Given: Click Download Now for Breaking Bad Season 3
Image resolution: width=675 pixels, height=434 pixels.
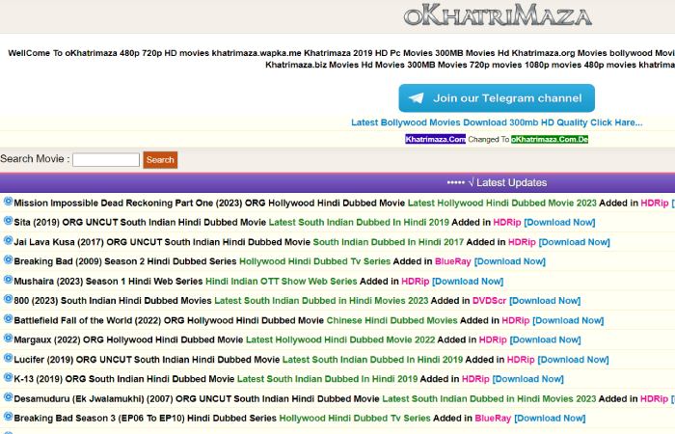Looking at the screenshot, I should pyautogui.click(x=551, y=419).
